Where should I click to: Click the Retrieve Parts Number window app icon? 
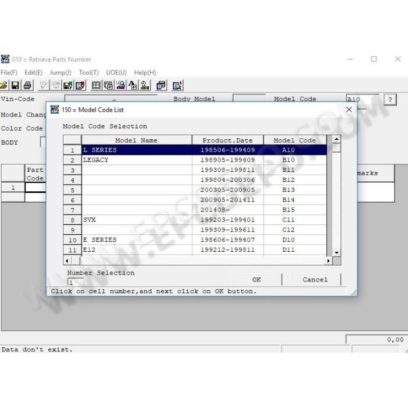click(5, 59)
